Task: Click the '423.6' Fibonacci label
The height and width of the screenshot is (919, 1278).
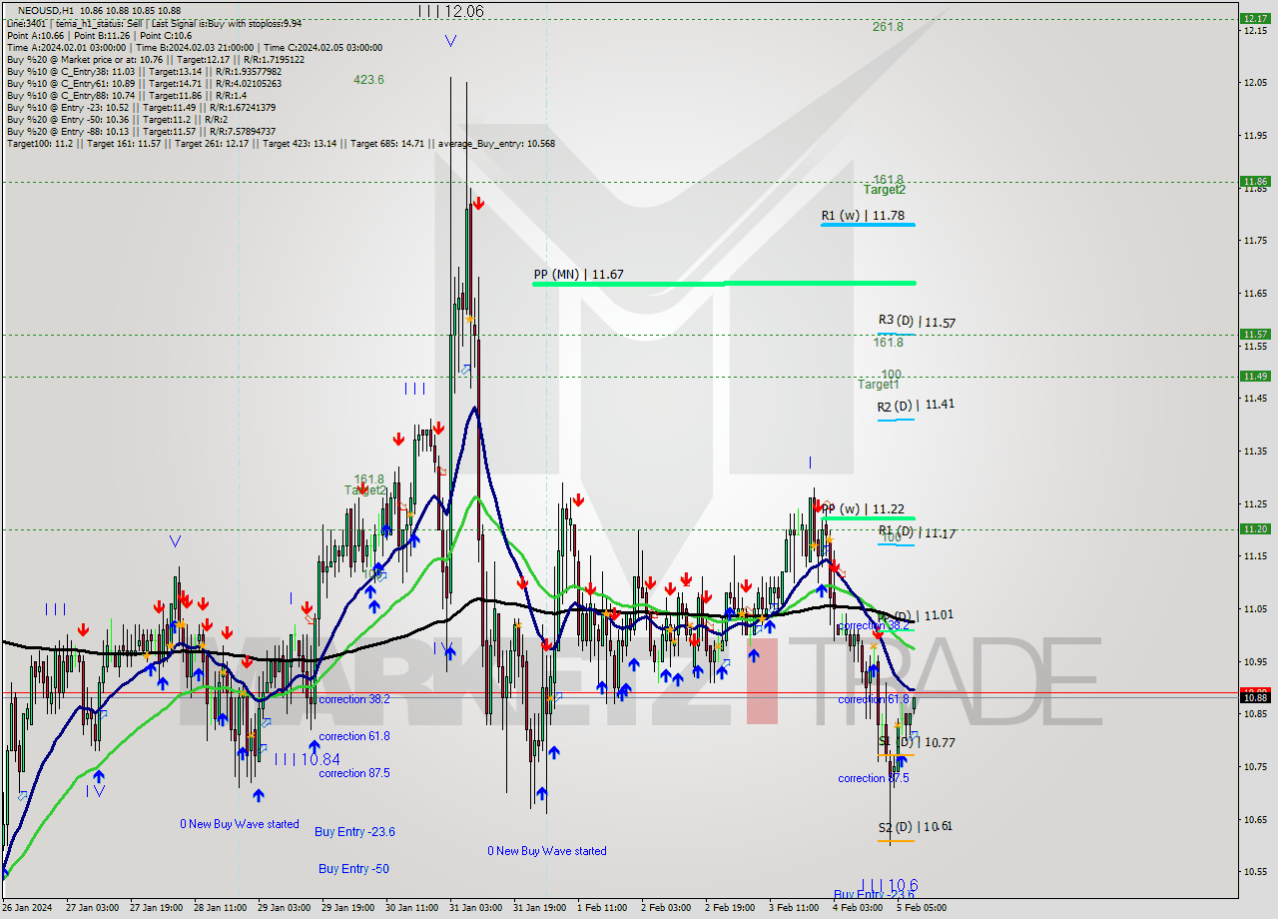Action: 368,79
